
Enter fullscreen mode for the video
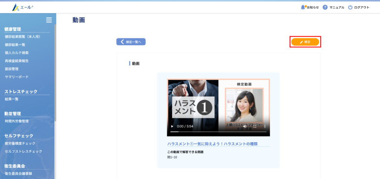pyautogui.click(x=255, y=126)
